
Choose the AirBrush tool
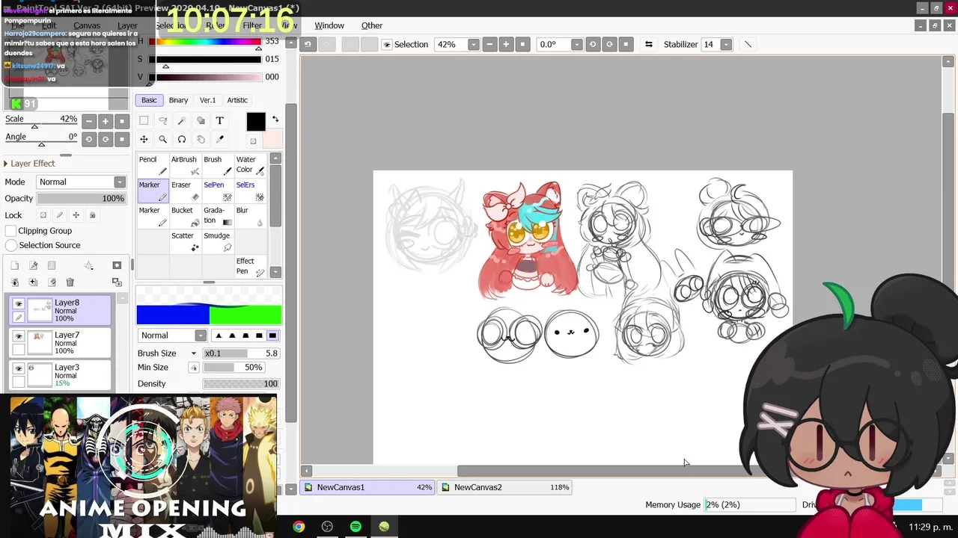(186, 165)
